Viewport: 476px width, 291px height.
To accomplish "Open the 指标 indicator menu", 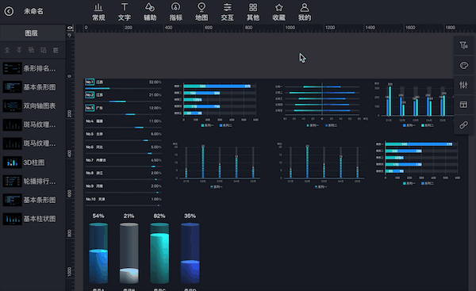I will point(176,12).
